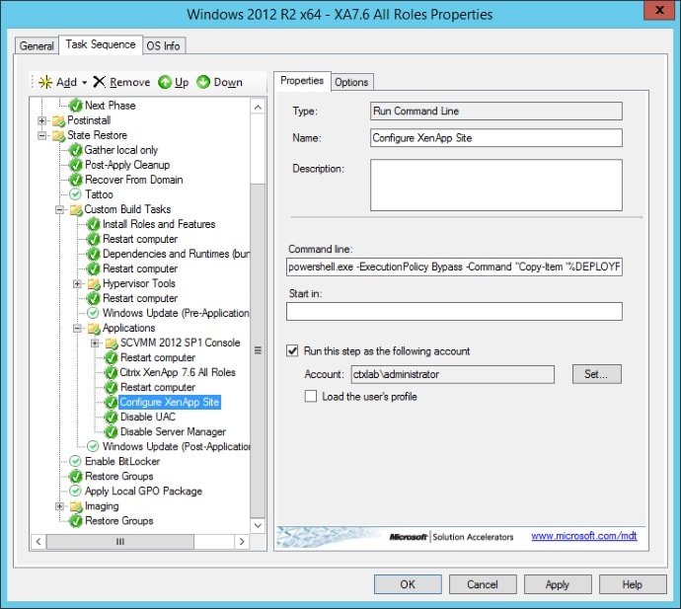Viewport: 681px width, 609px height.
Task: Click the Disable UAC check icon
Action: click(112, 417)
